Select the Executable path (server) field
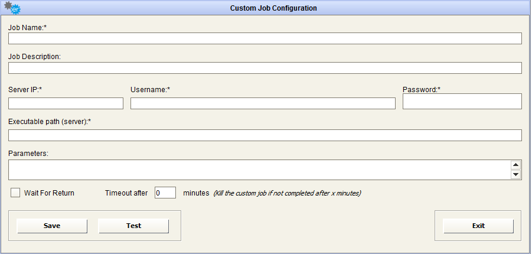The width and height of the screenshot is (532, 254). [x=265, y=135]
